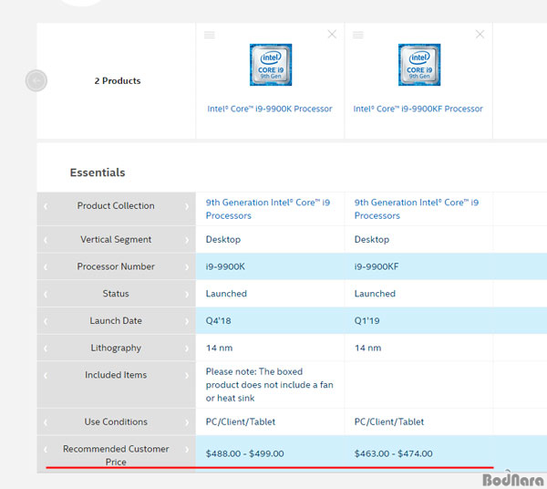Click the back arrow circle button
The width and height of the screenshot is (547, 489).
(x=36, y=80)
